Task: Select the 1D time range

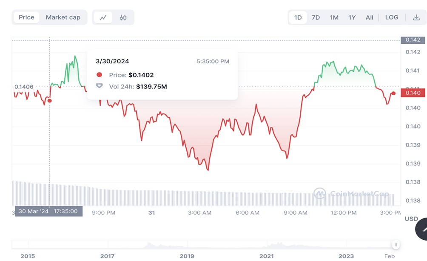Action: (298, 17)
